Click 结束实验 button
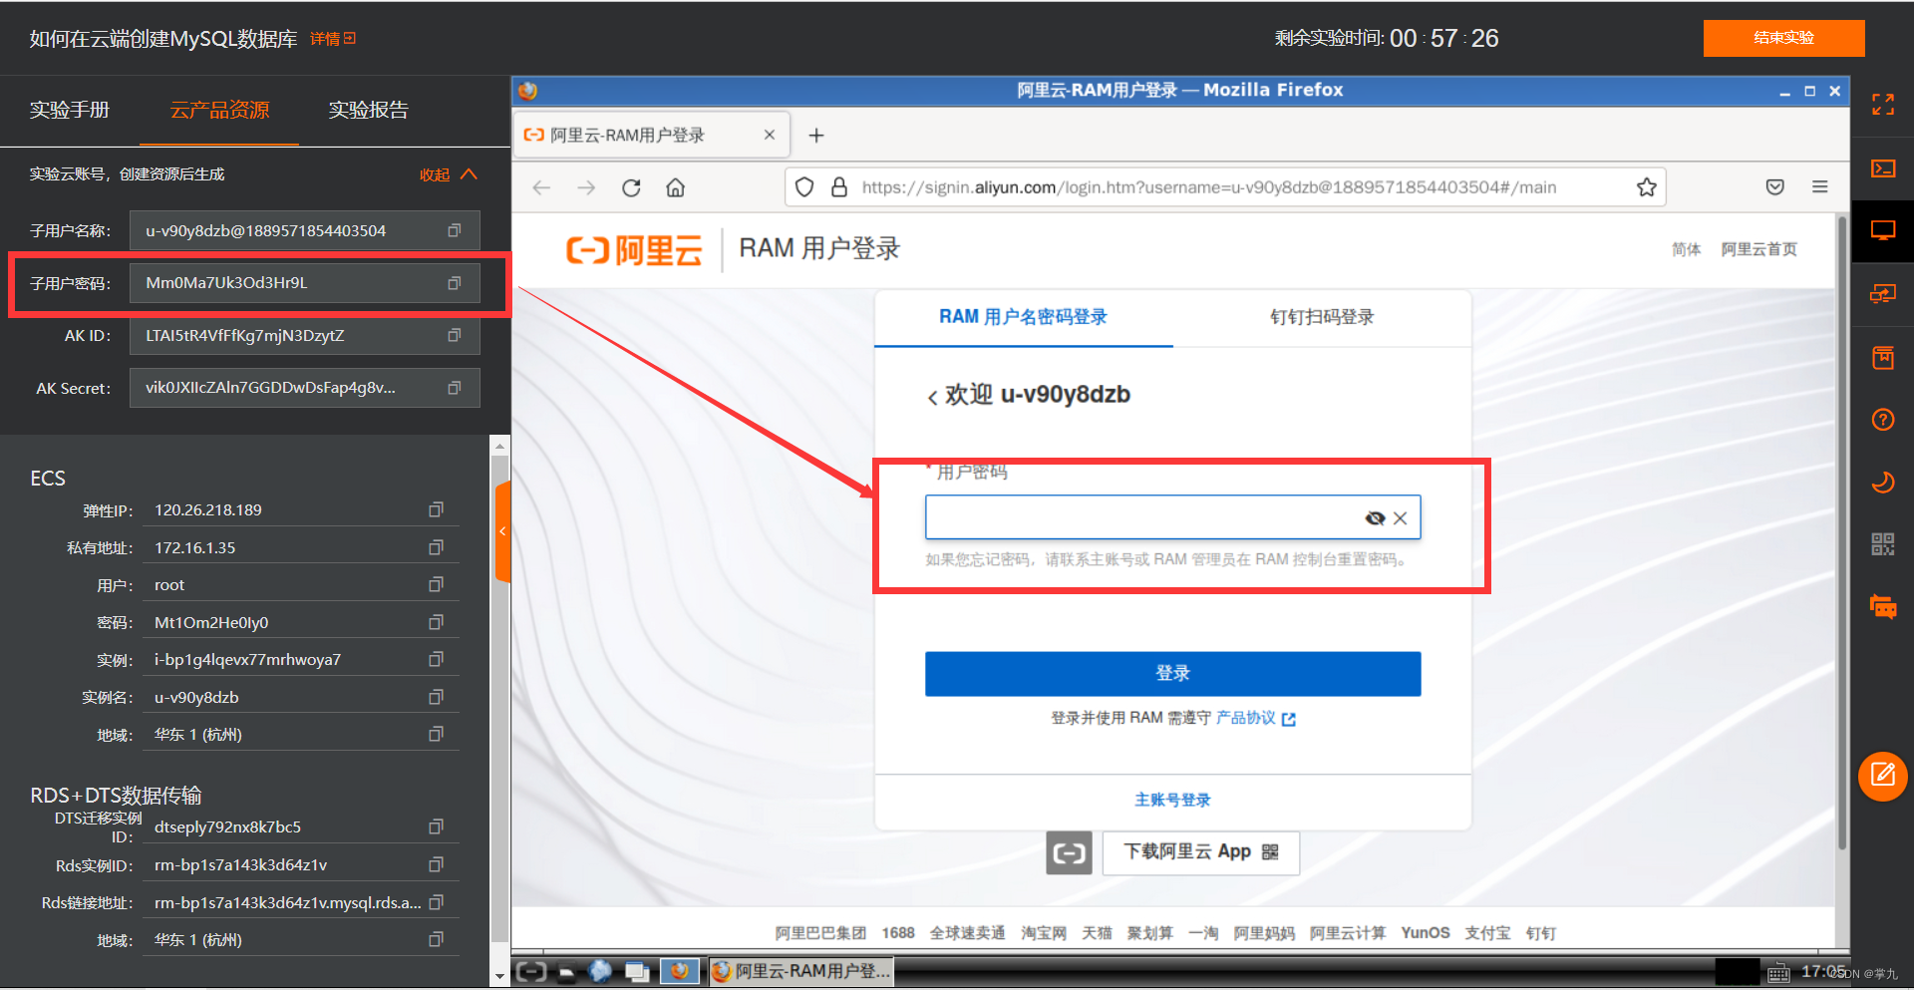The height and width of the screenshot is (990, 1914). [1783, 38]
